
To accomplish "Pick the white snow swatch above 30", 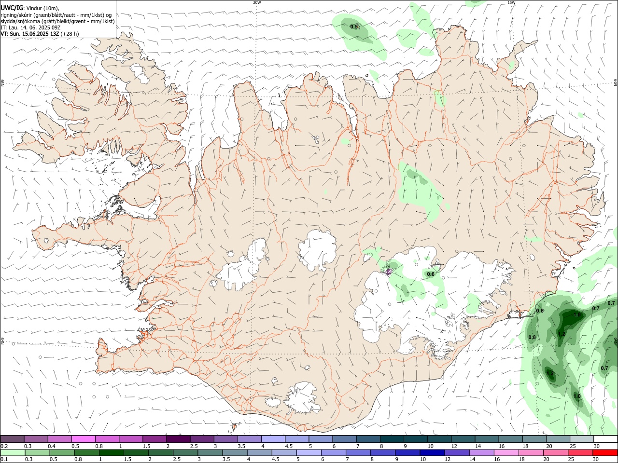I will click(605, 439).
